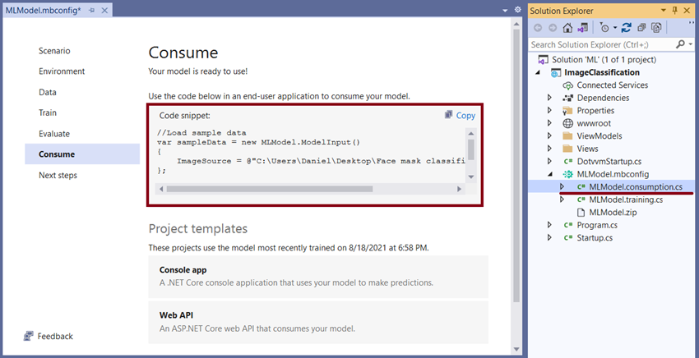Image resolution: width=699 pixels, height=358 pixels.
Task: Focus the Search Solution Explorer field
Action: (602, 44)
